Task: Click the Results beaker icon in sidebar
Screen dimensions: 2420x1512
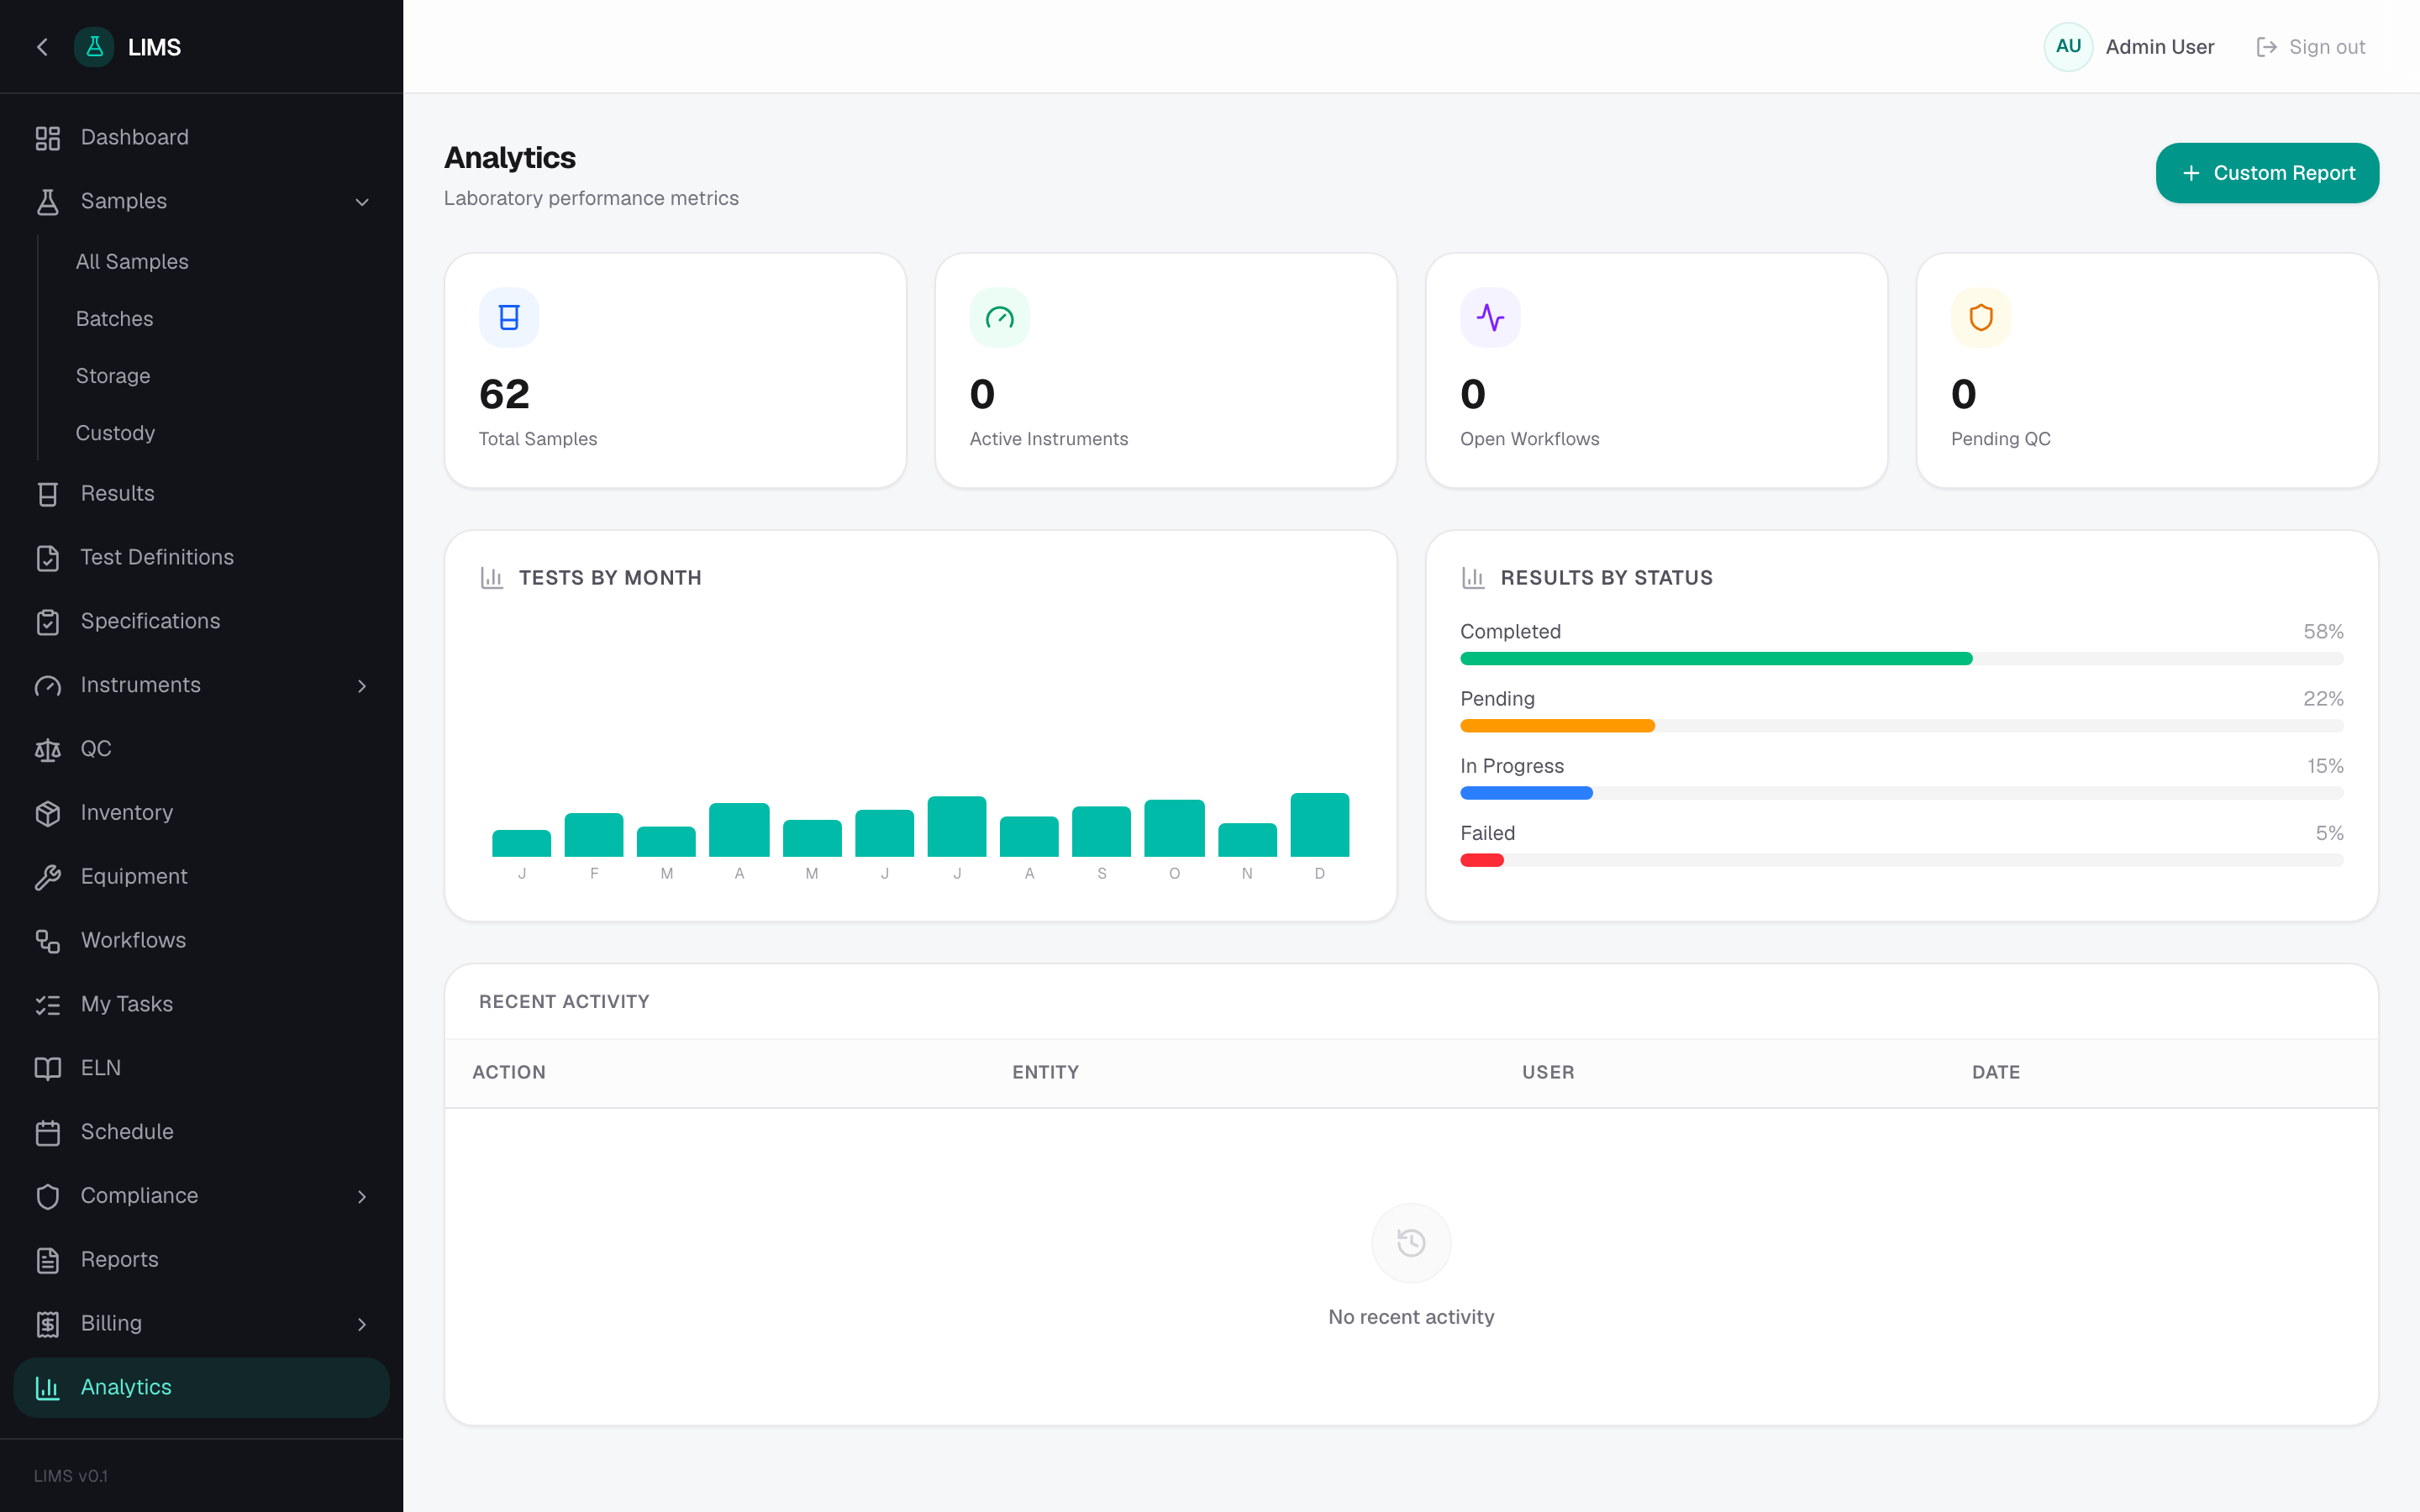Action: tap(48, 494)
